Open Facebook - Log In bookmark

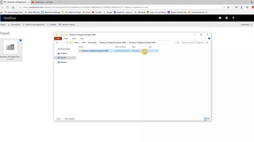pyautogui.click(x=123, y=12)
